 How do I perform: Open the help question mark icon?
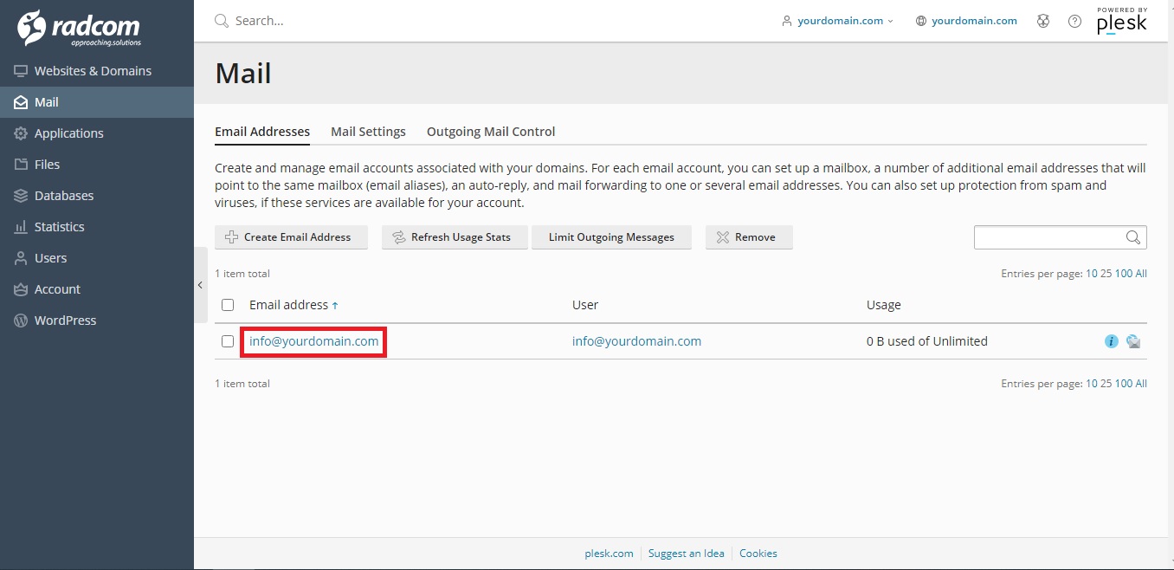click(1074, 21)
